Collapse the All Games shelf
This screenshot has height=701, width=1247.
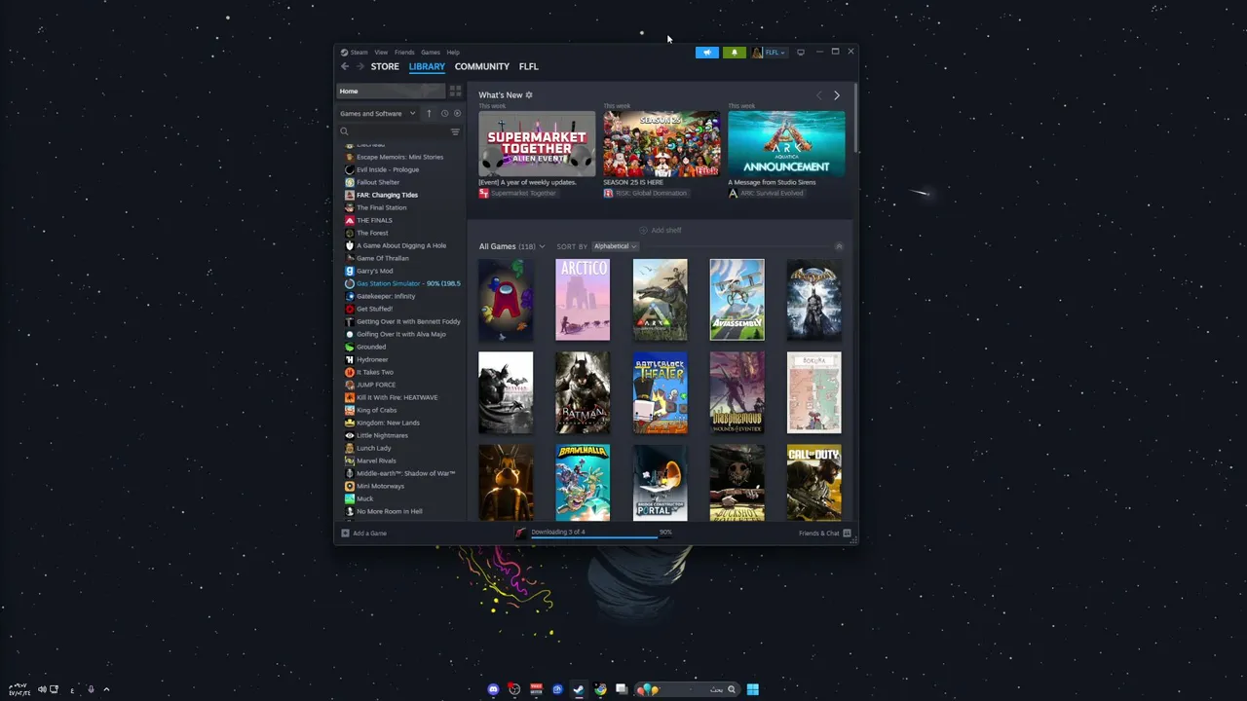(839, 246)
